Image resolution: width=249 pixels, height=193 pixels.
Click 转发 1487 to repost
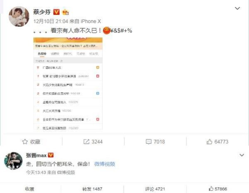[x=92, y=189]
